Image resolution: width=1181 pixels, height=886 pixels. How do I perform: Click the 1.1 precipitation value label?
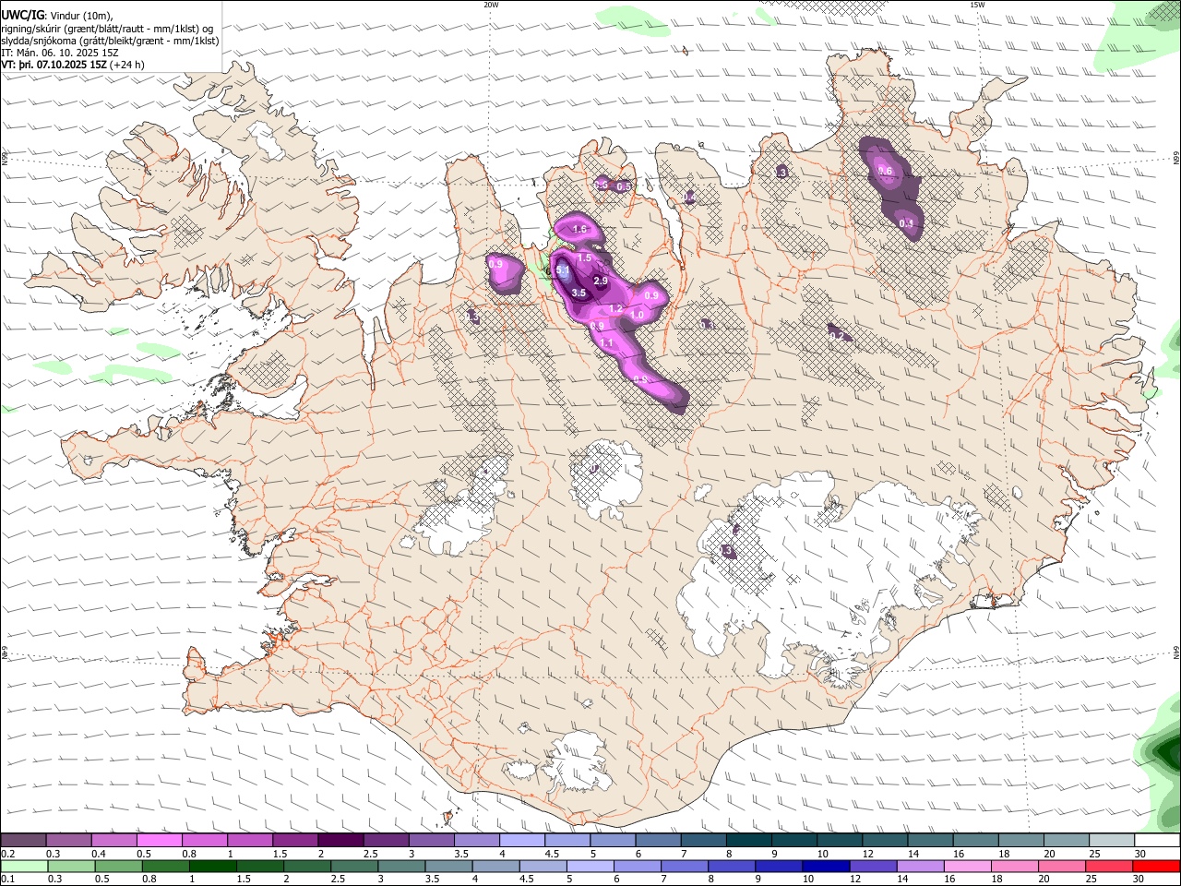606,342
